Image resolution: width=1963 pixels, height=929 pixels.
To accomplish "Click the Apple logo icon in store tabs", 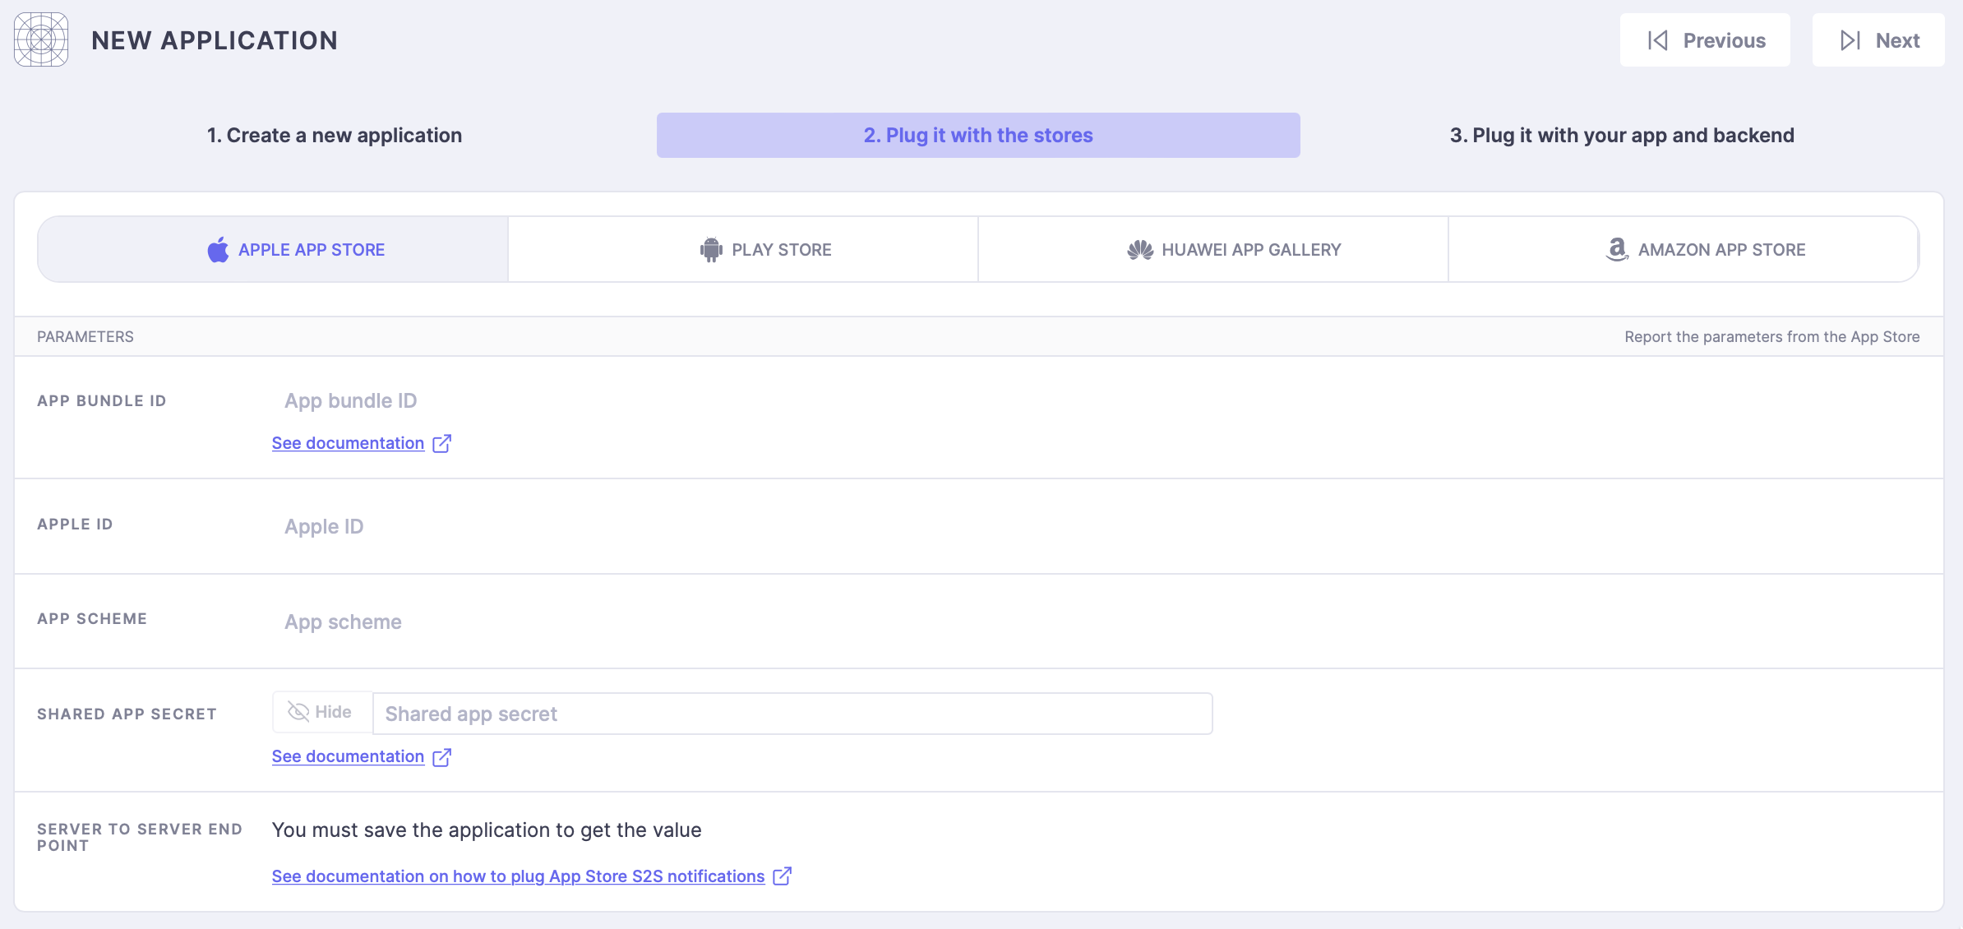I will point(218,249).
